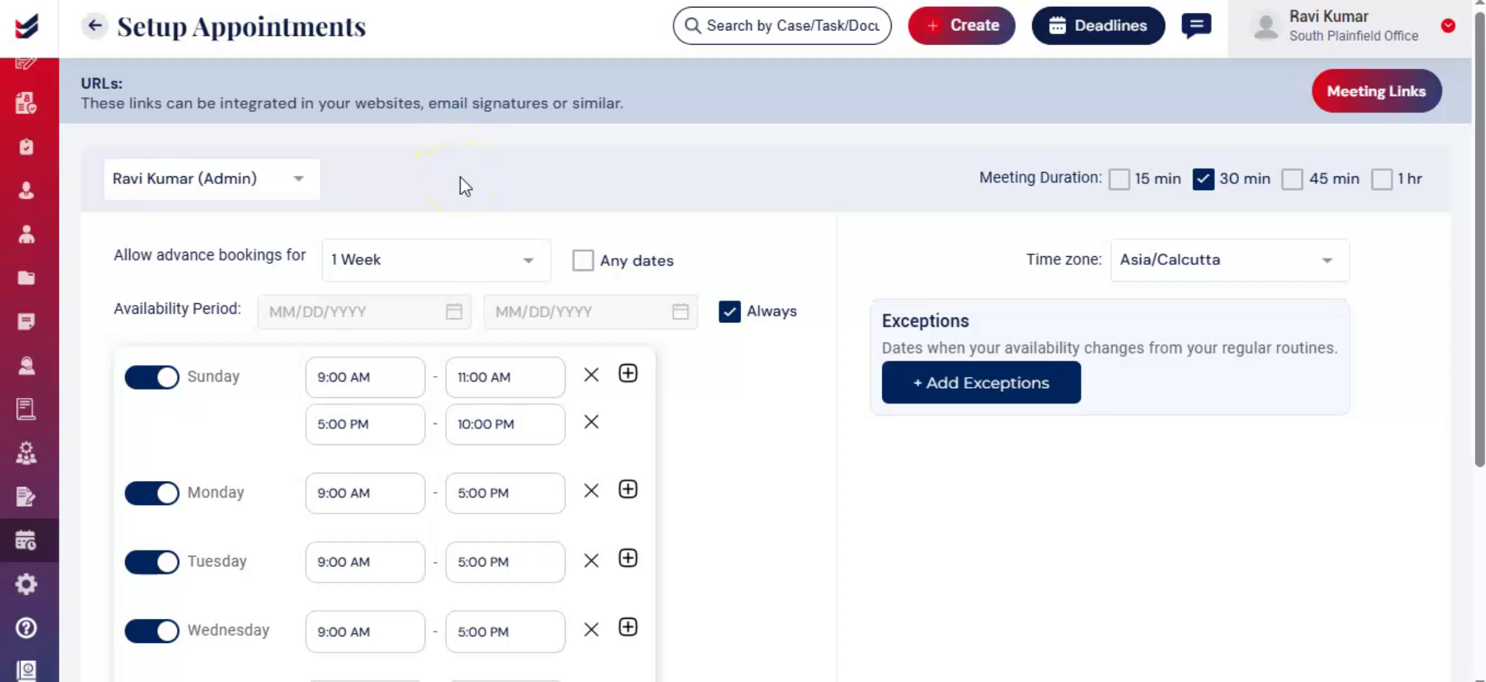Open the settings gear sidebar icon

pyautogui.click(x=26, y=584)
